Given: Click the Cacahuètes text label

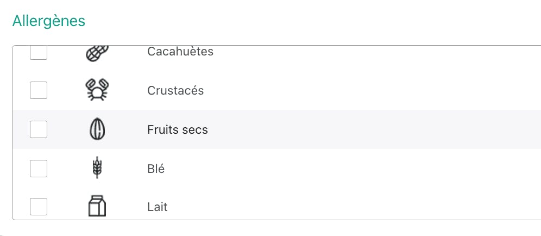Looking at the screenshot, I should [x=180, y=52].
